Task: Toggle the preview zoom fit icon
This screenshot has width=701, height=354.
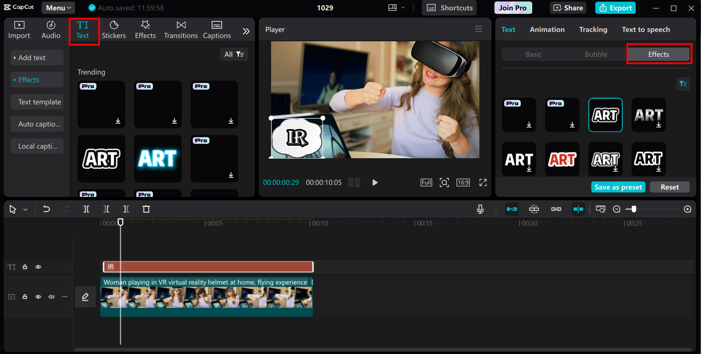Action: 444,183
